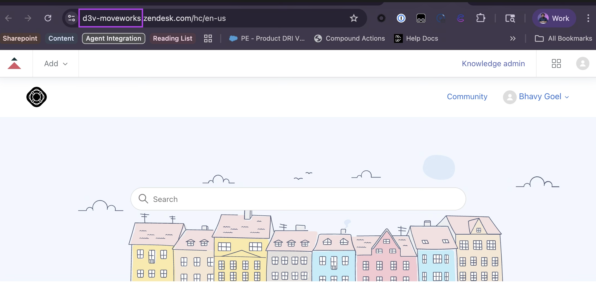The image size is (596, 300).
Task: Click the 1Password extension icon
Action: pos(401,18)
